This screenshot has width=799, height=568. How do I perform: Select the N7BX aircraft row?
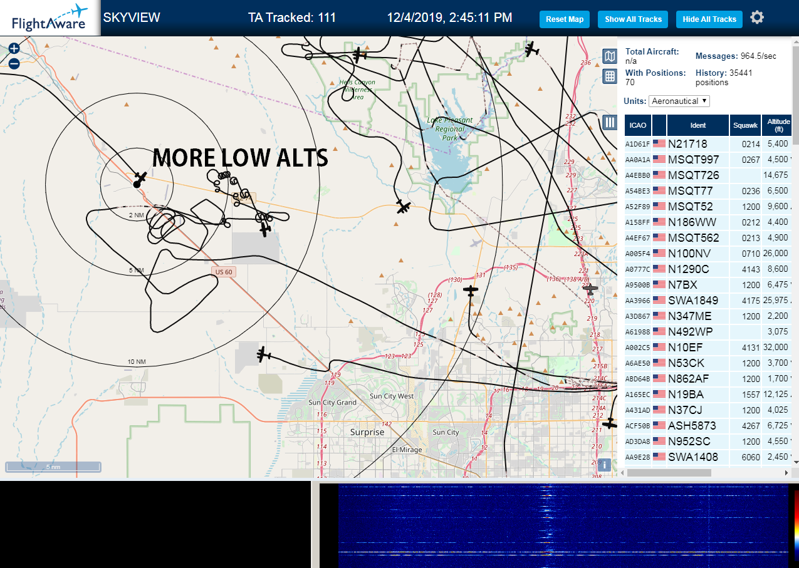tap(708, 285)
